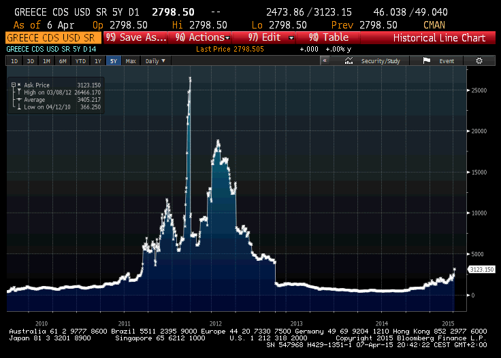
Task: Click the 10000 y-axis label
Action: (x=479, y=213)
